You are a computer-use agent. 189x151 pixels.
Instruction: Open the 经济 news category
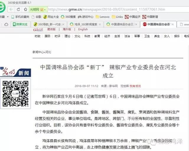tap(107, 36)
